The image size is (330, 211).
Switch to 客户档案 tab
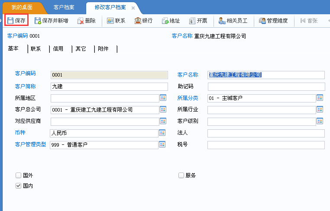tap(64, 7)
